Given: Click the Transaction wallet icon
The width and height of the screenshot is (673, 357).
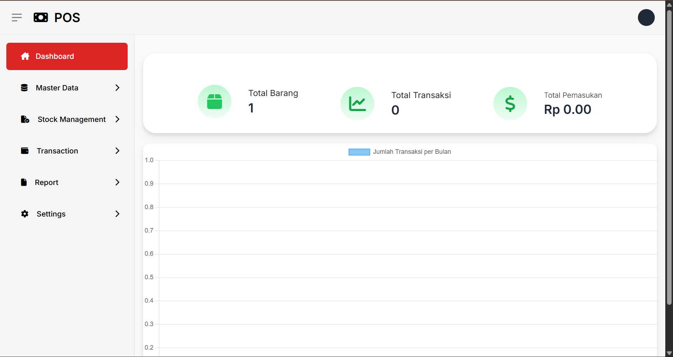Looking at the screenshot, I should pos(25,151).
